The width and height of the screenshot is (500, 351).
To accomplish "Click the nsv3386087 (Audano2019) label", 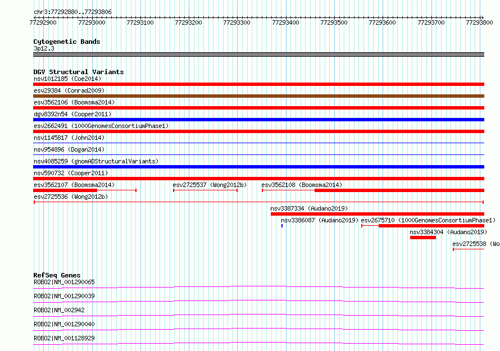I will tap(320, 220).
